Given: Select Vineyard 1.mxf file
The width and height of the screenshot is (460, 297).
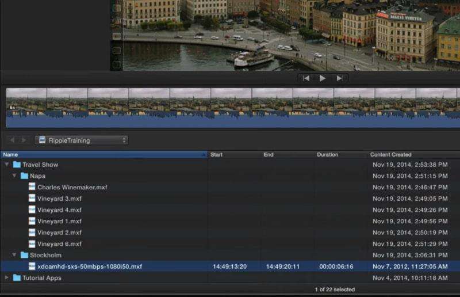Looking at the screenshot, I should coord(59,221).
